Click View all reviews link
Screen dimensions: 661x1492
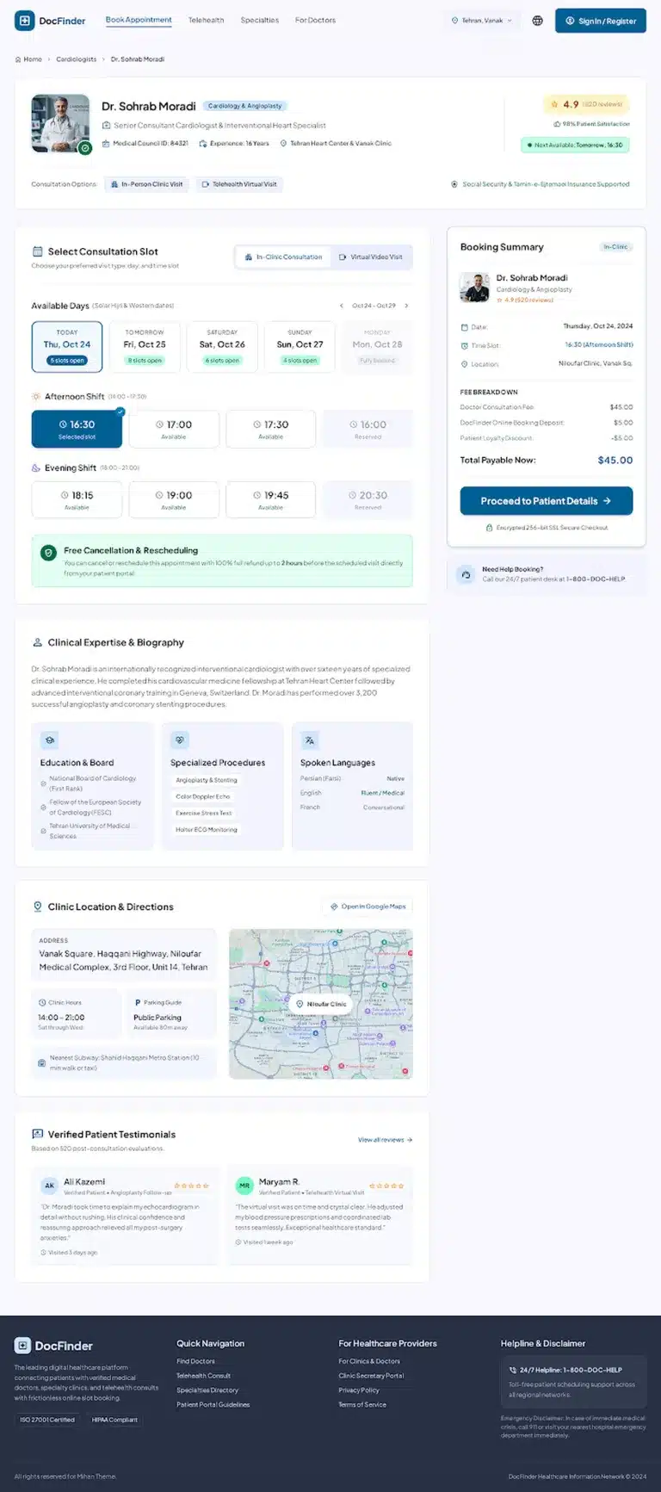point(386,1140)
